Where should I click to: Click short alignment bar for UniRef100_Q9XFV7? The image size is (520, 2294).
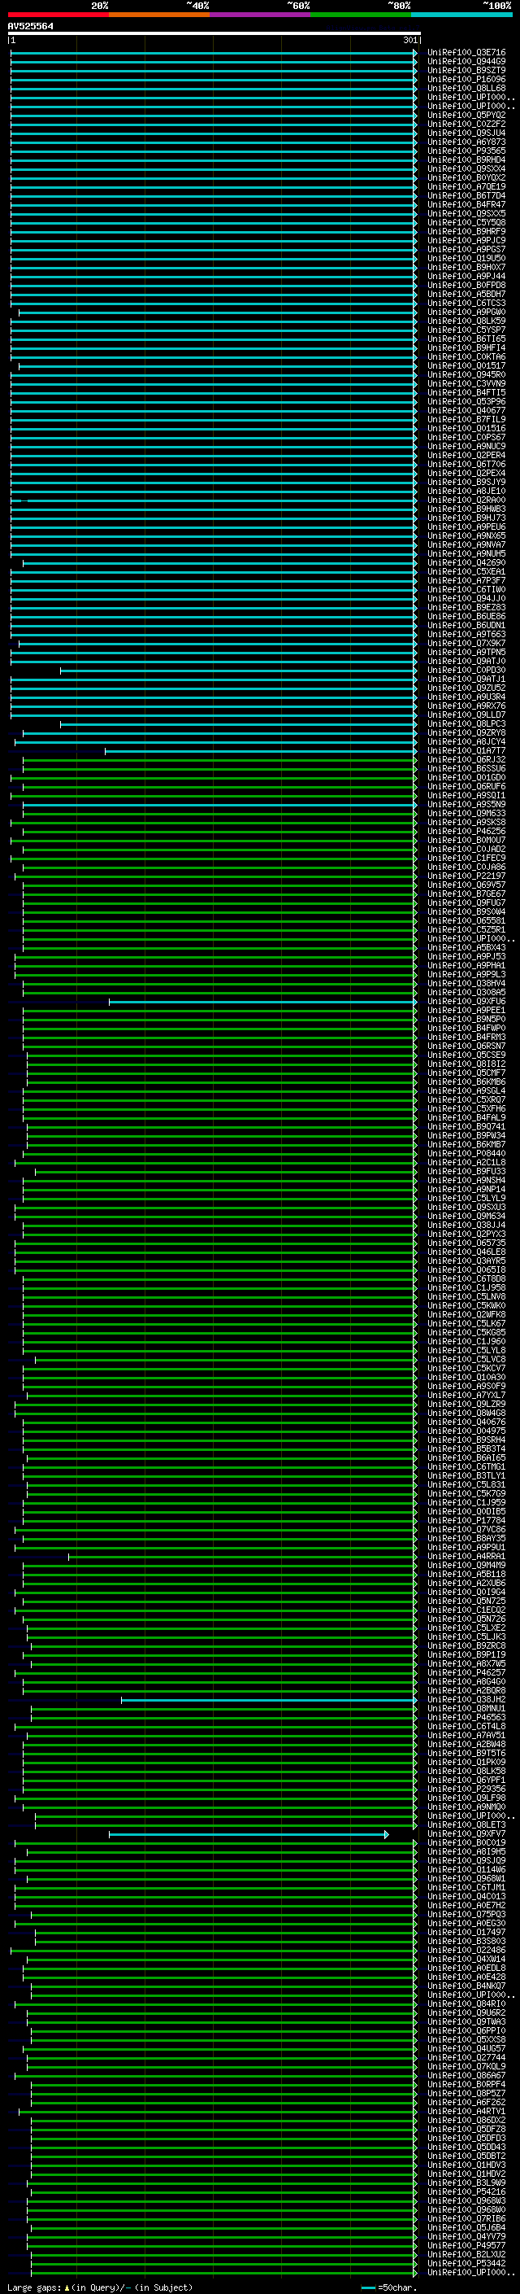[249, 1834]
